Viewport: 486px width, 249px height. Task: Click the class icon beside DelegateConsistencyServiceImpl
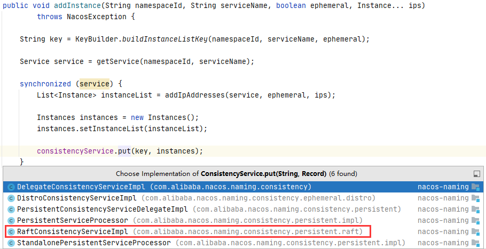click(11, 187)
